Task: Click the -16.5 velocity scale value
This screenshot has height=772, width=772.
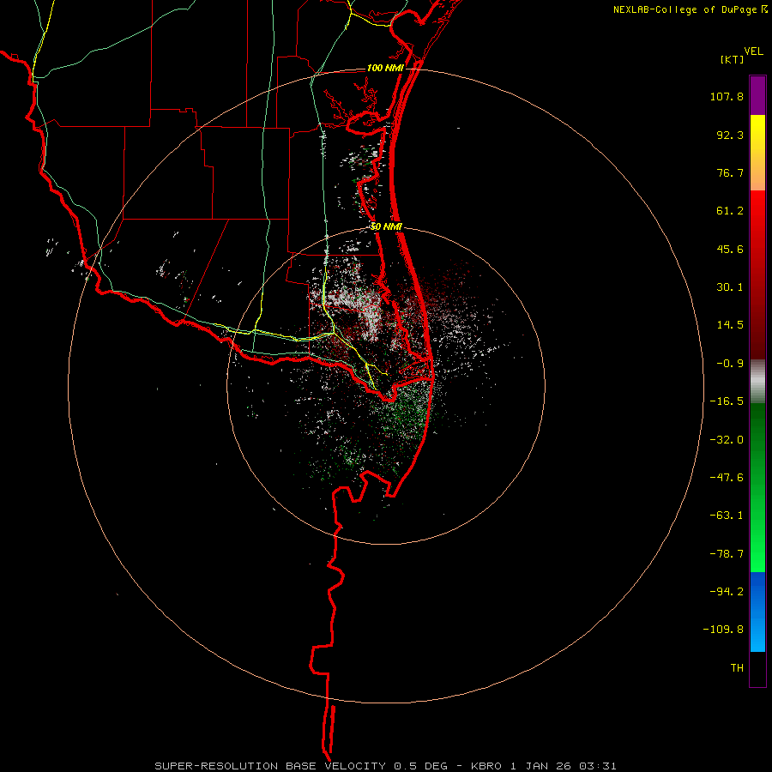Action: [727, 401]
